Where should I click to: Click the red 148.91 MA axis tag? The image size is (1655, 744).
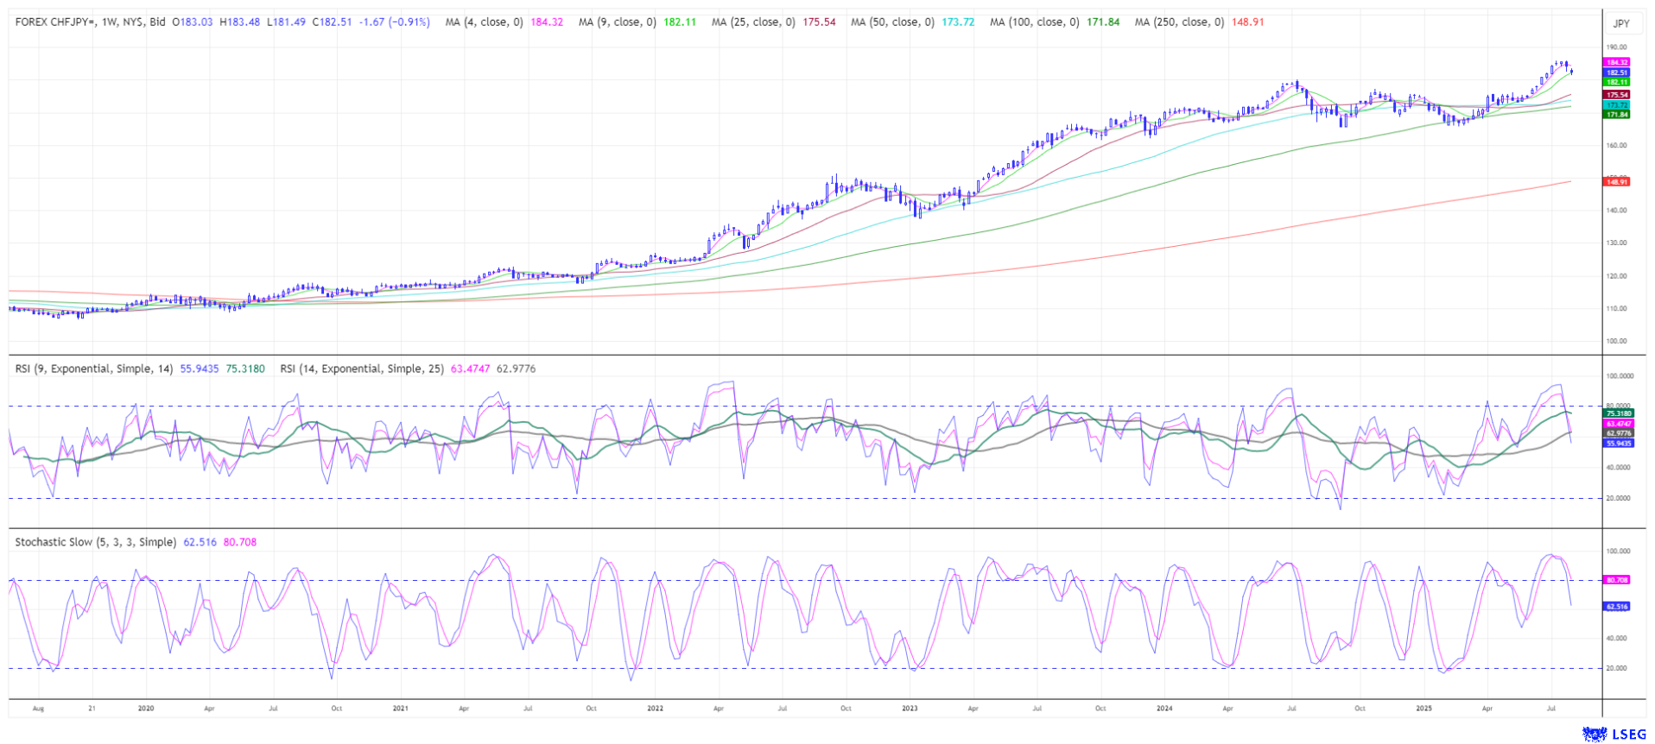(x=1616, y=182)
